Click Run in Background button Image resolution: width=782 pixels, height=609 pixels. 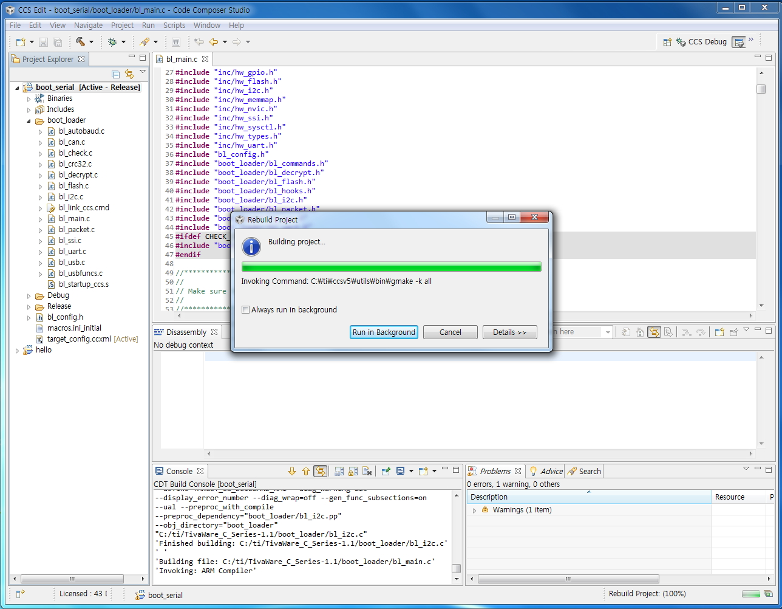[x=384, y=332]
